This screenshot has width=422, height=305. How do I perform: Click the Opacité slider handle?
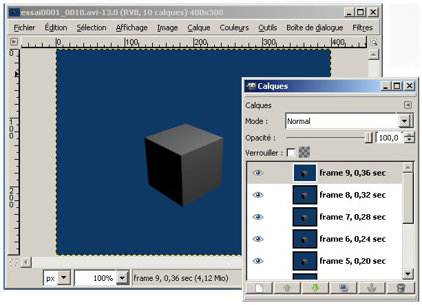[368, 138]
